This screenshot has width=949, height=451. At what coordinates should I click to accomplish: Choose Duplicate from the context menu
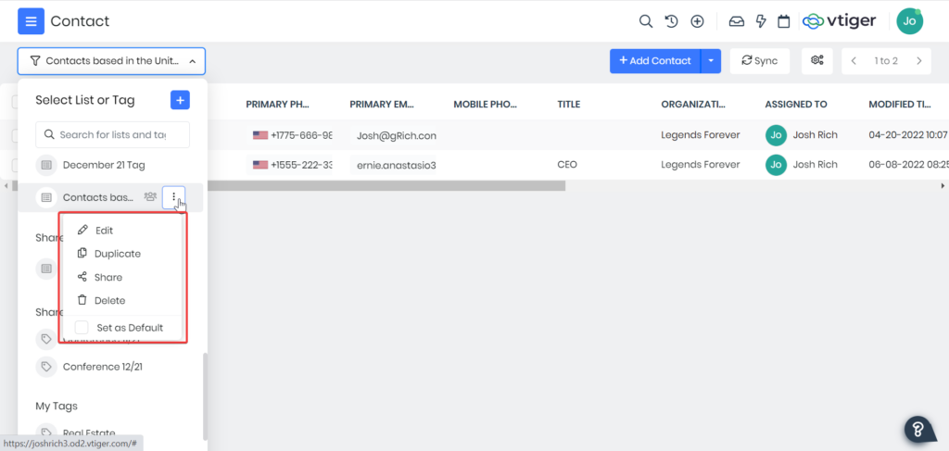click(117, 254)
